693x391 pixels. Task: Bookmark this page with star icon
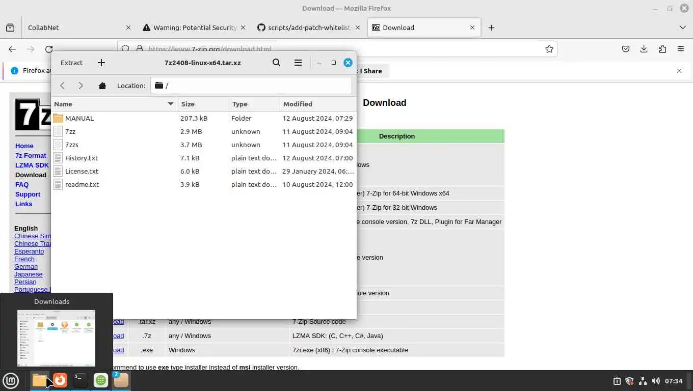[549, 49]
